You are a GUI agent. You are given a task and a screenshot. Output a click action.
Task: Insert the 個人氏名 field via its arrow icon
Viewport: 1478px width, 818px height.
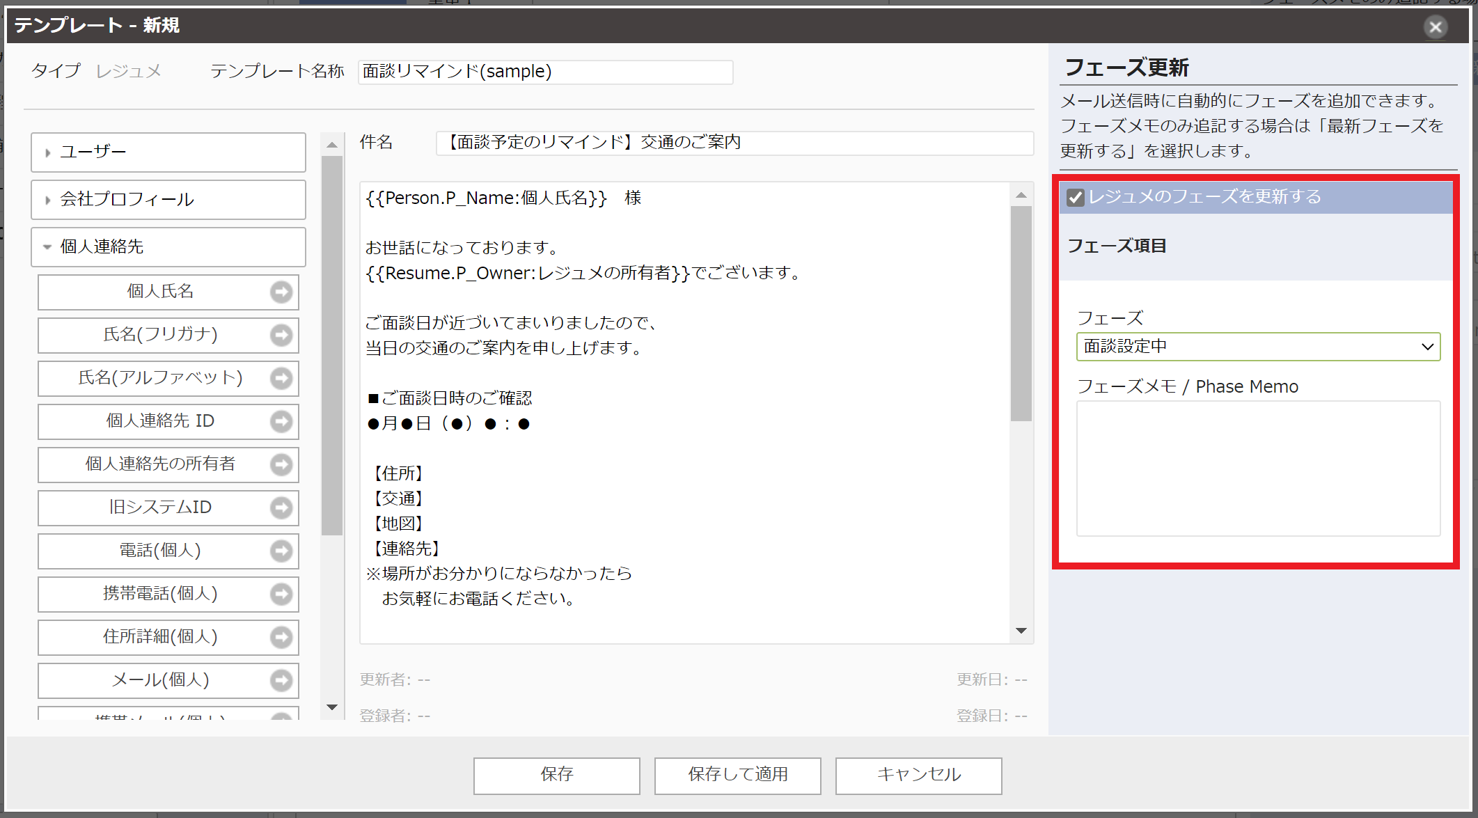click(x=281, y=292)
